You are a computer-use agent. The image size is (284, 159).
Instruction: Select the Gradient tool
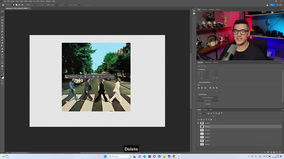(x=2, y=46)
